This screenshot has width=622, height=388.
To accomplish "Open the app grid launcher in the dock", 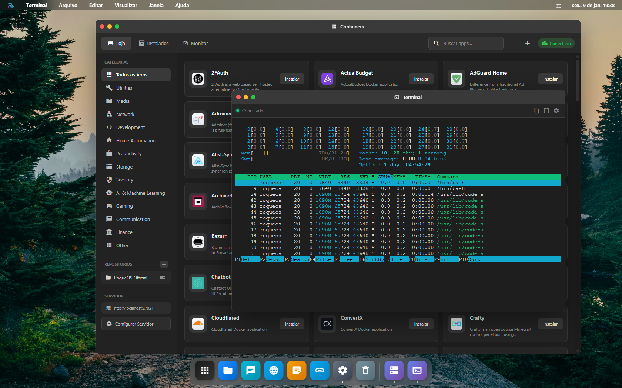I will tap(205, 370).
